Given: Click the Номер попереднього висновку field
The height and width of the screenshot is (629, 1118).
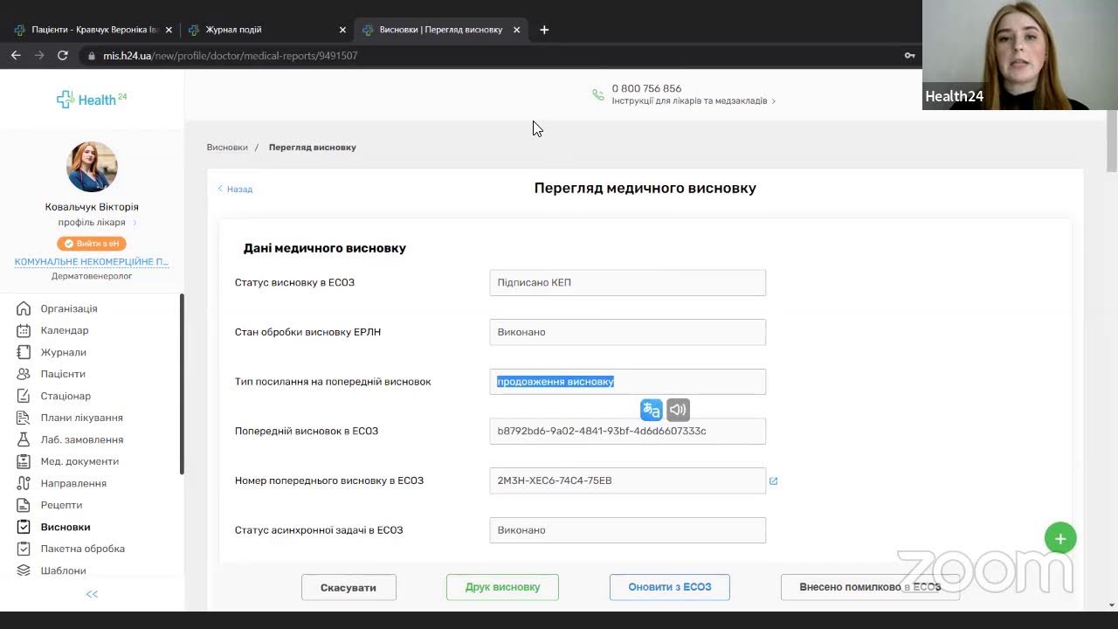Looking at the screenshot, I should [627, 480].
